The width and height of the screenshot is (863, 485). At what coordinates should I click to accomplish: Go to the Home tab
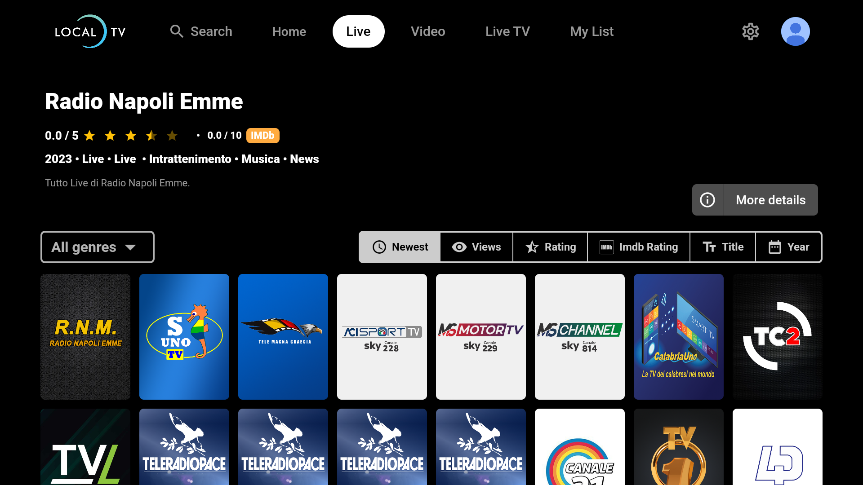[x=289, y=31]
